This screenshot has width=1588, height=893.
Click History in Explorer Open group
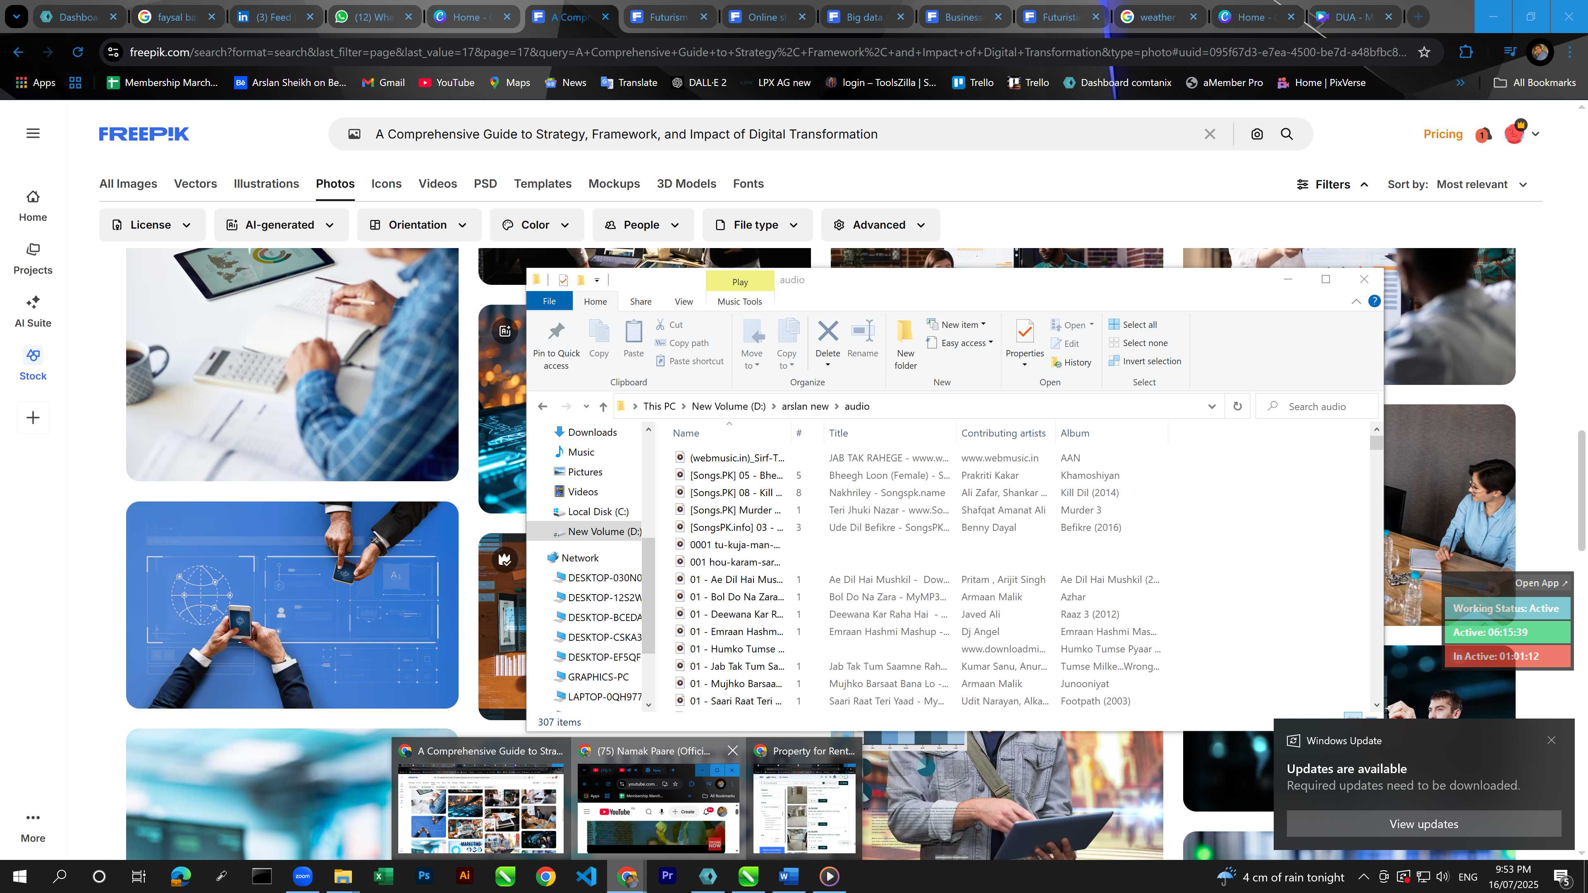click(1071, 363)
